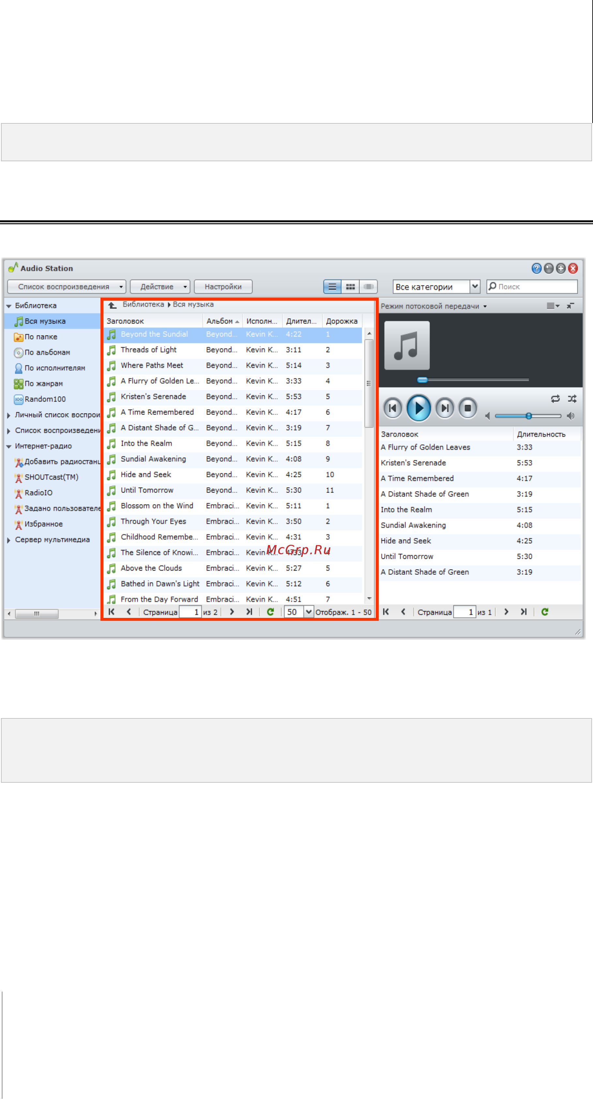
Task: Collapse the Библиотека tree node
Action: 8,306
